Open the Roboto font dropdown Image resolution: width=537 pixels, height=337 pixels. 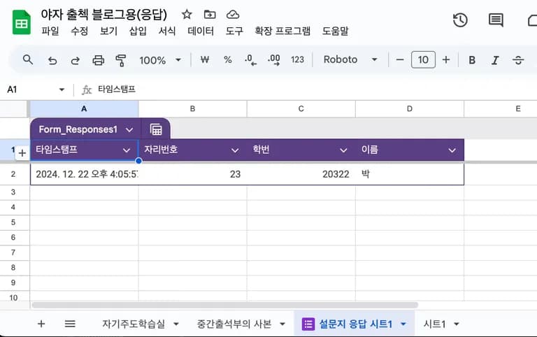click(x=350, y=60)
